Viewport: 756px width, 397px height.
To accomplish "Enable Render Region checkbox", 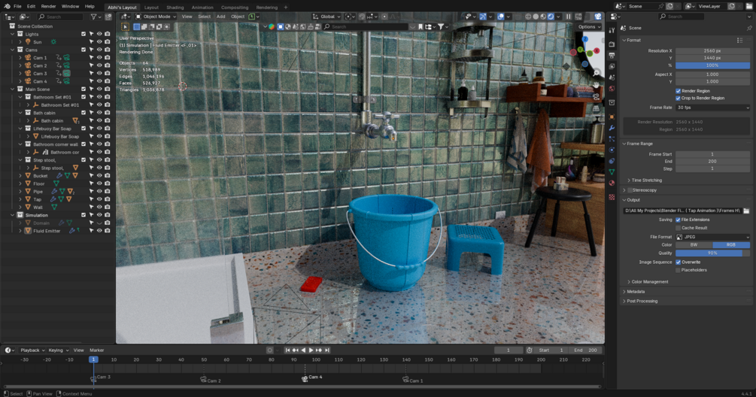I will (678, 90).
